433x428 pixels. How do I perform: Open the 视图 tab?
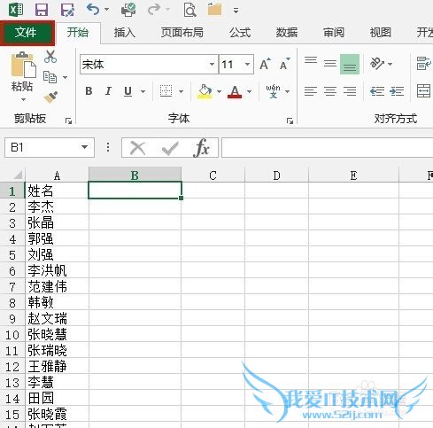(380, 33)
